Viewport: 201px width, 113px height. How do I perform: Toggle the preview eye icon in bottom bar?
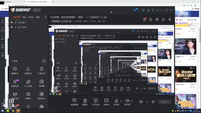tap(147, 102)
